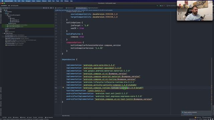Click the 'useIR = true' code line

[77, 28]
